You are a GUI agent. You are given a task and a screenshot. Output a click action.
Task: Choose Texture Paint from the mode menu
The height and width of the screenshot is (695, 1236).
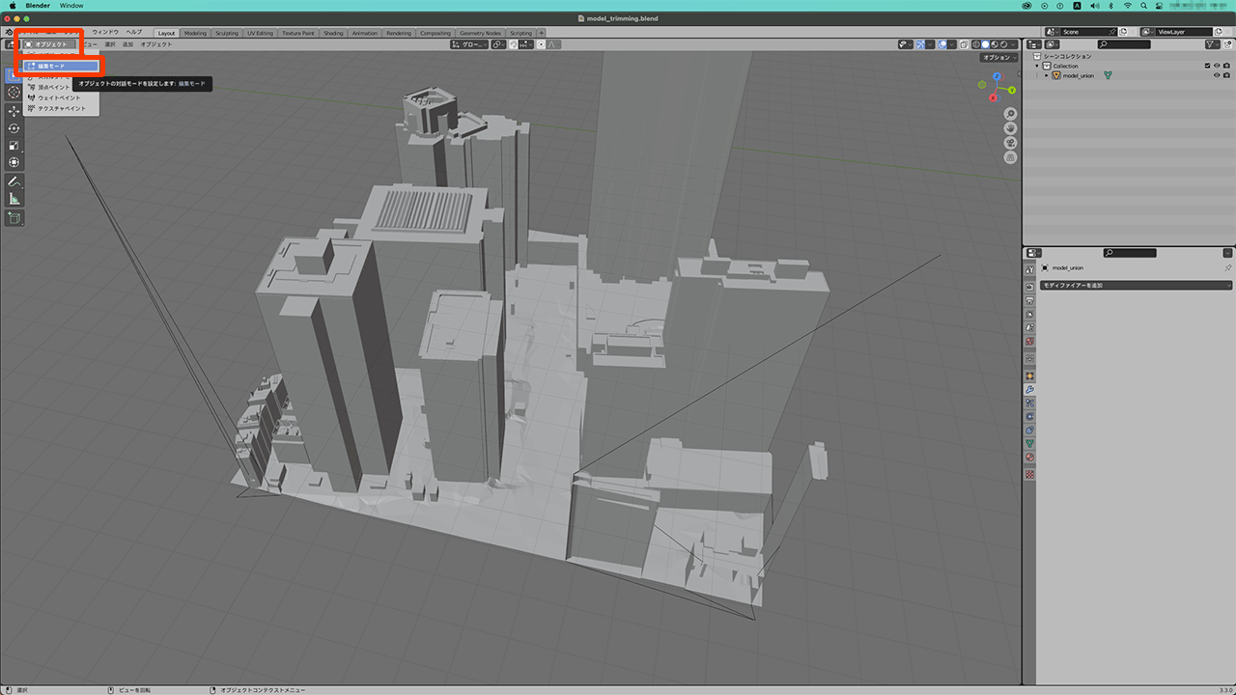click(x=62, y=108)
